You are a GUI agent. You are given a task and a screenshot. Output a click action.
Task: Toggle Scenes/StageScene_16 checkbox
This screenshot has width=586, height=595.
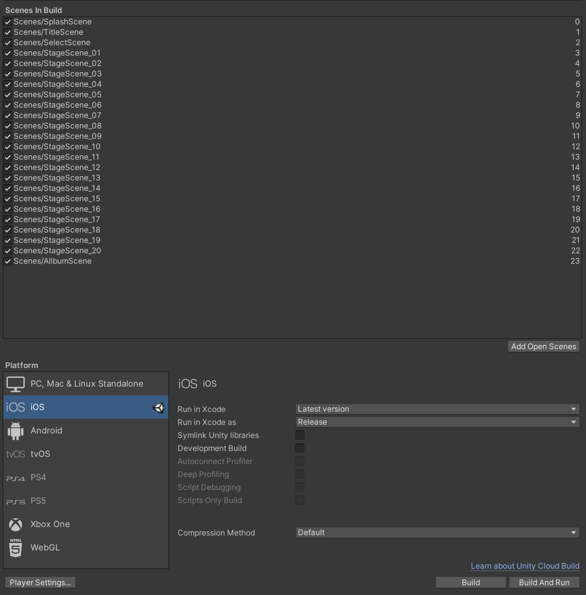click(x=7, y=209)
